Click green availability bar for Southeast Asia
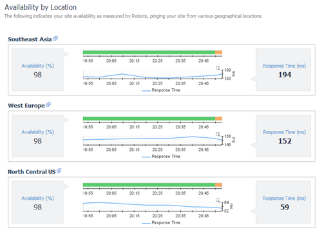The image size is (322, 232). [149, 52]
